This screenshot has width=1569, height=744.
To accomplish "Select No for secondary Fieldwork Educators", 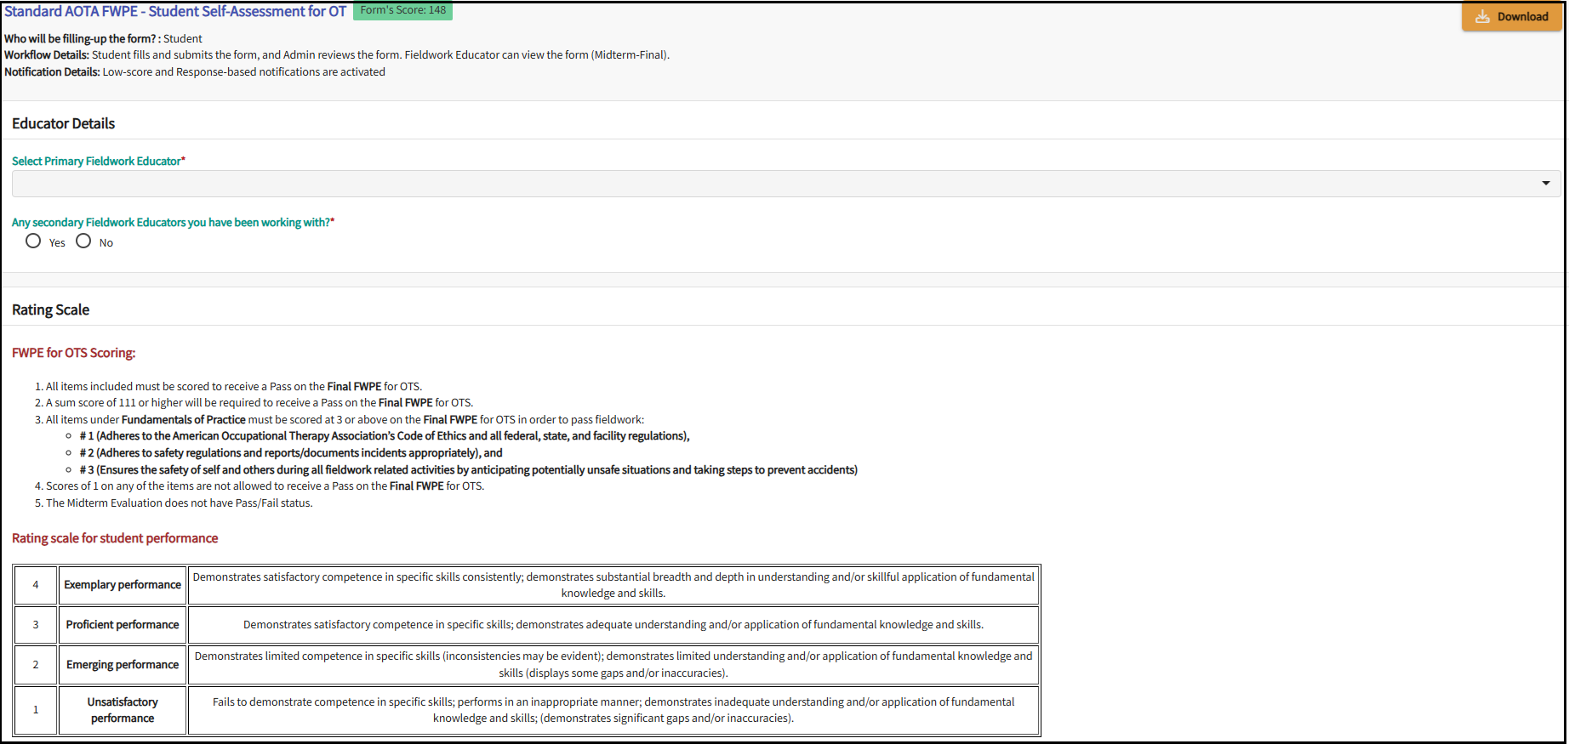I will 83,241.
